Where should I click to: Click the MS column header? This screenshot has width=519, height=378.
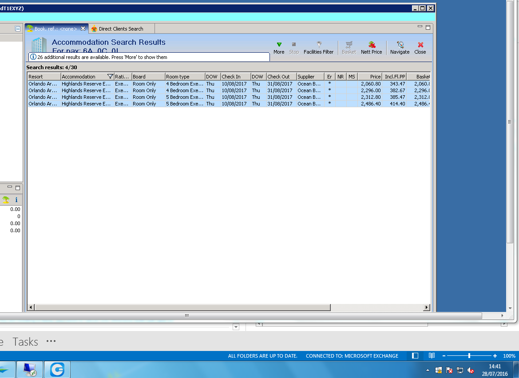(x=352, y=76)
